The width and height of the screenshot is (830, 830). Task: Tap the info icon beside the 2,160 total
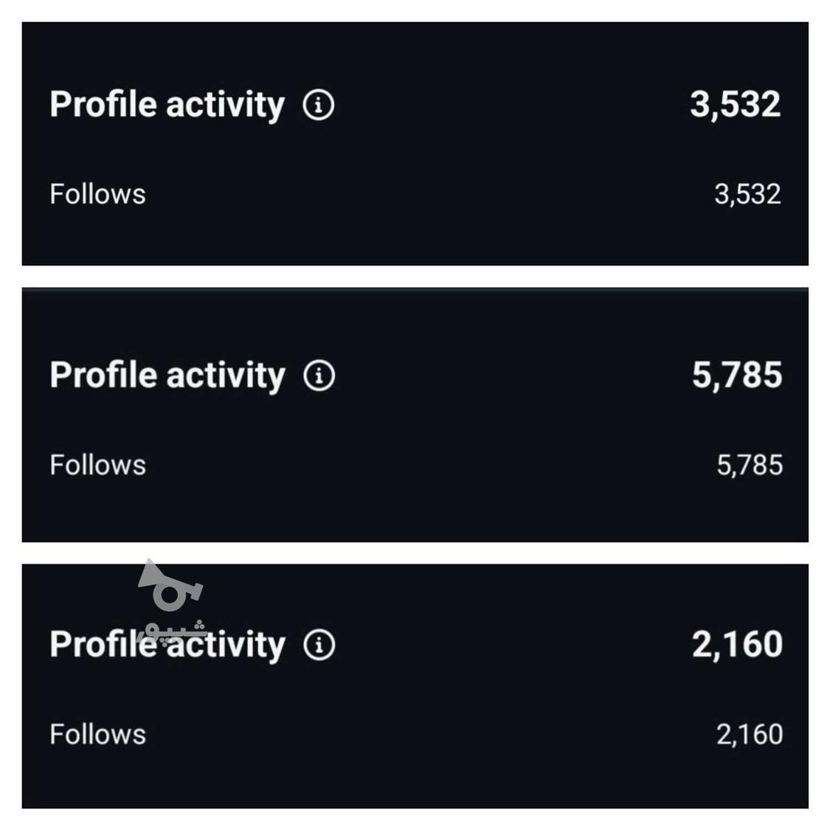click(319, 645)
